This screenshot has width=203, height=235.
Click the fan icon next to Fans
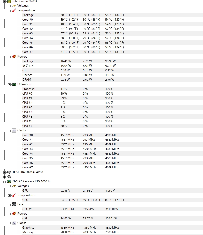tap(14, 204)
